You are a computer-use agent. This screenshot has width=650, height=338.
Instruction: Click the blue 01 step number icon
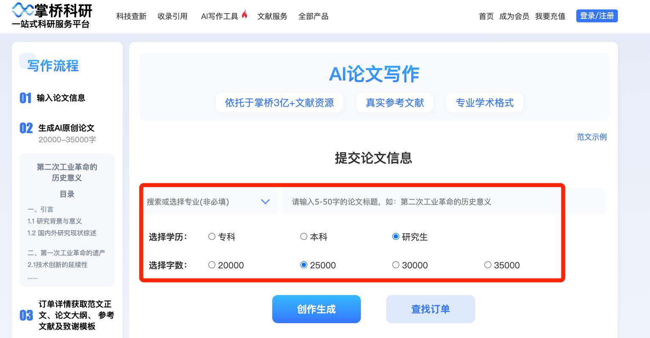tap(25, 98)
